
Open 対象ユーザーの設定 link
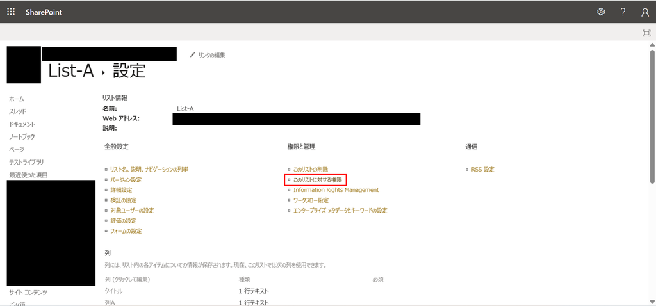click(132, 210)
